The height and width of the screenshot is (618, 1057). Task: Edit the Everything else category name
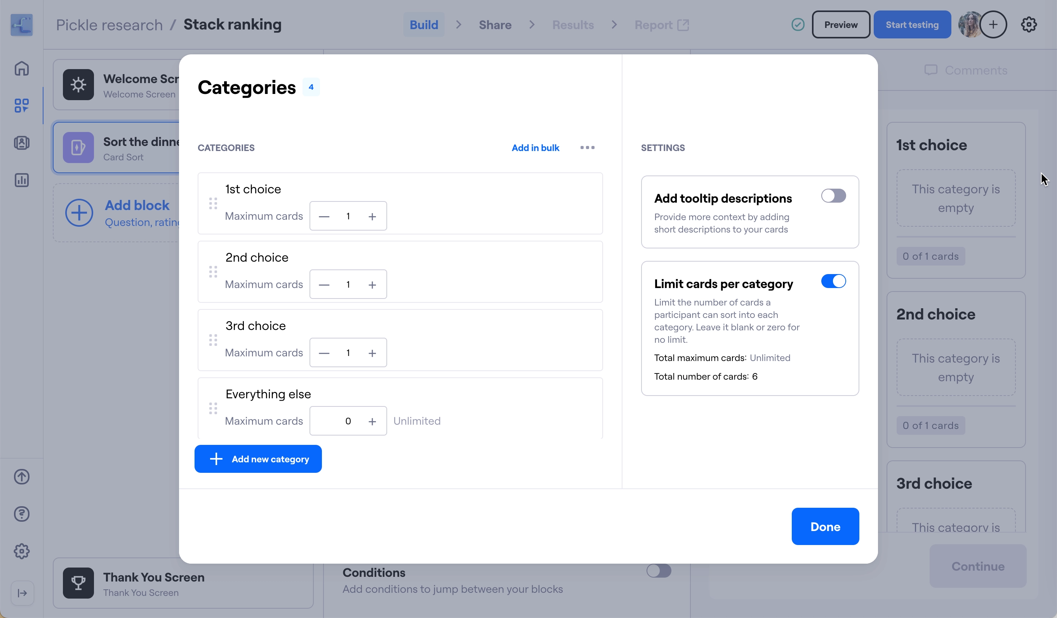[x=268, y=394]
